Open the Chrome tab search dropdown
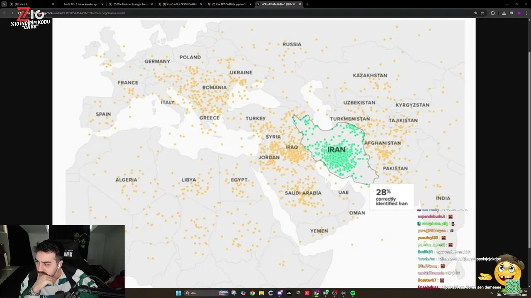This screenshot has height=298, width=531. (x=4, y=4)
